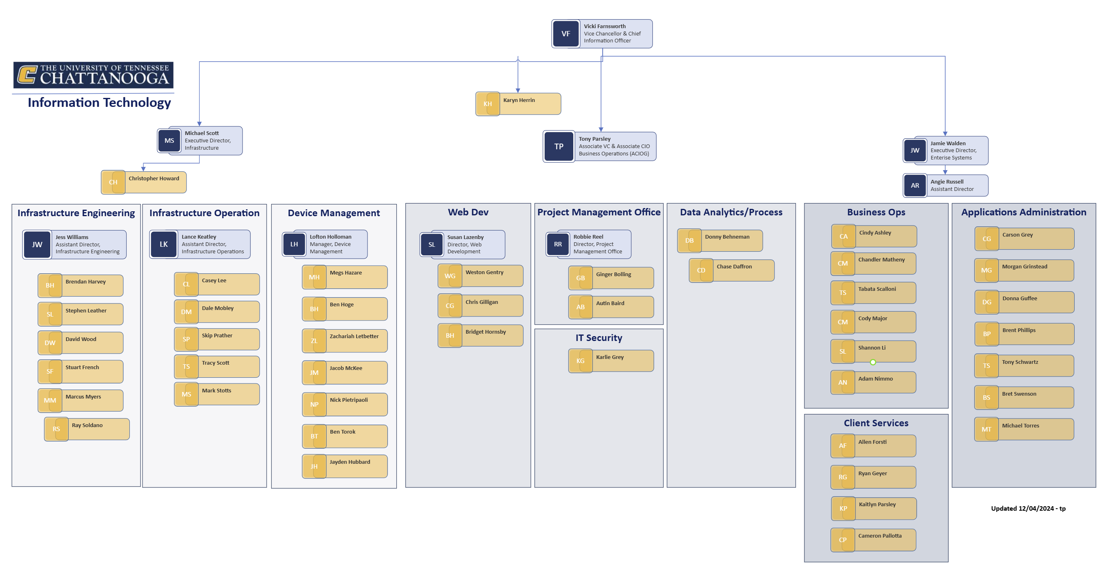The image size is (1111, 578).
Task: Click the Chris Gilligan name card
Action: (x=481, y=306)
